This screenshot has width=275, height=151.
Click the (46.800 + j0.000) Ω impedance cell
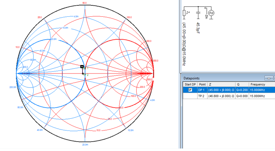click(x=221, y=96)
